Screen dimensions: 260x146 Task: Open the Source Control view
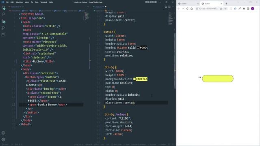click(3, 21)
